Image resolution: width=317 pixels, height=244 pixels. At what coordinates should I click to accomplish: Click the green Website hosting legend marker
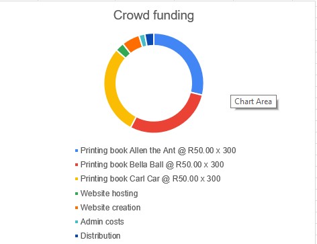(x=77, y=194)
